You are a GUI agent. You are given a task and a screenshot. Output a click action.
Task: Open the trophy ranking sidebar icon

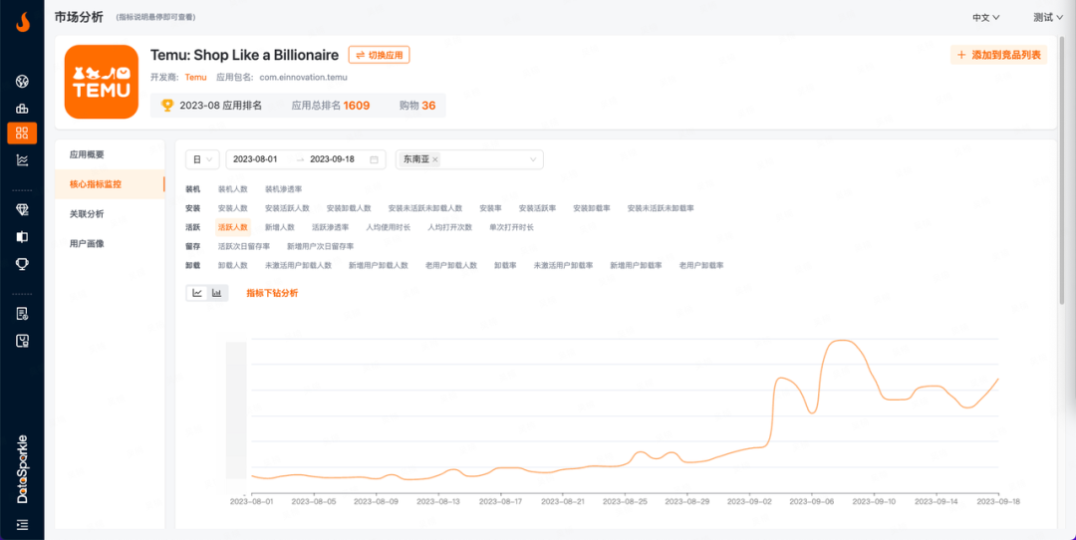click(22, 264)
